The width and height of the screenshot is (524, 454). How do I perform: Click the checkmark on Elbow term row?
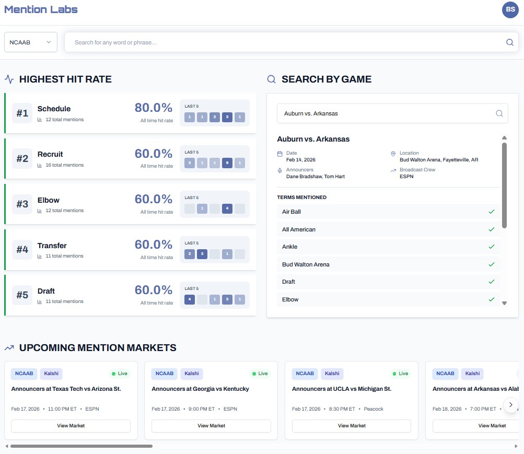pyautogui.click(x=491, y=299)
